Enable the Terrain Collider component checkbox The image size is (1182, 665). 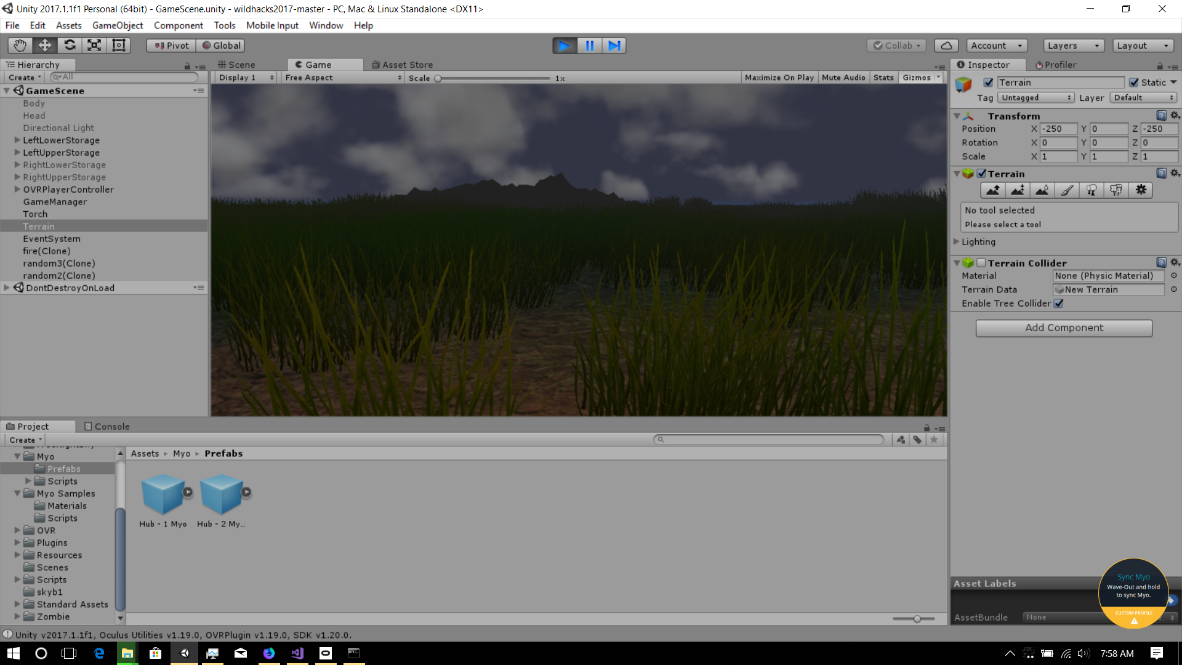coord(981,263)
